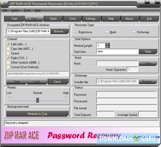Click the Low end of the Priority slider

[x=10, y=100]
